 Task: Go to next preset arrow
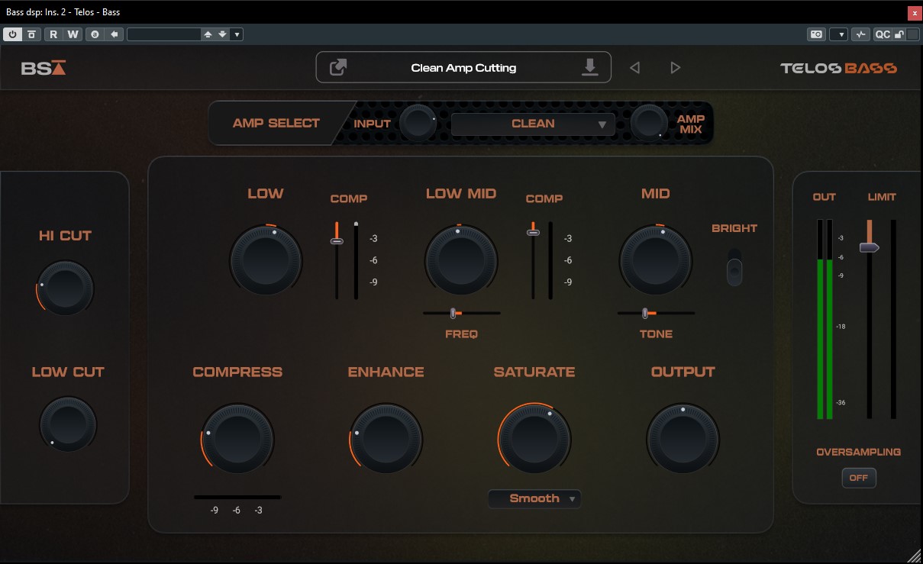[x=675, y=68]
